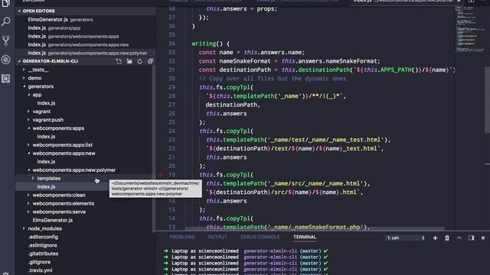Click the code minimap preview

[x=469, y=30]
